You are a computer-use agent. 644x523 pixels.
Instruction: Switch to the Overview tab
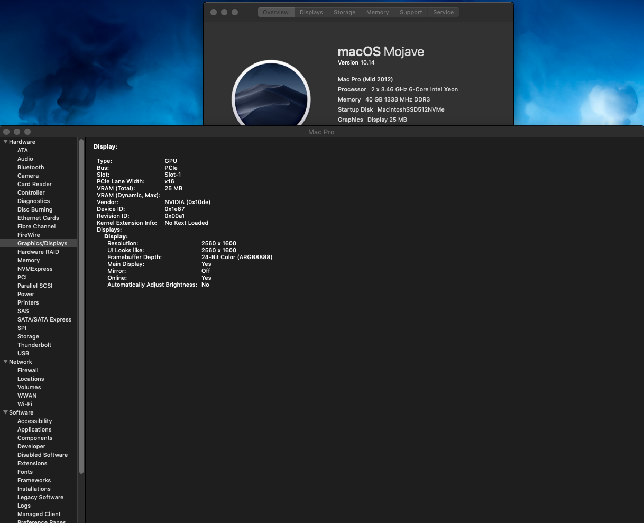[275, 12]
